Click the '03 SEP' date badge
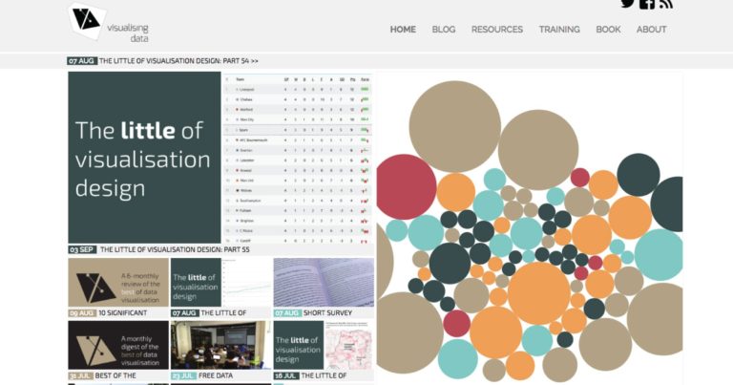 click(x=82, y=249)
